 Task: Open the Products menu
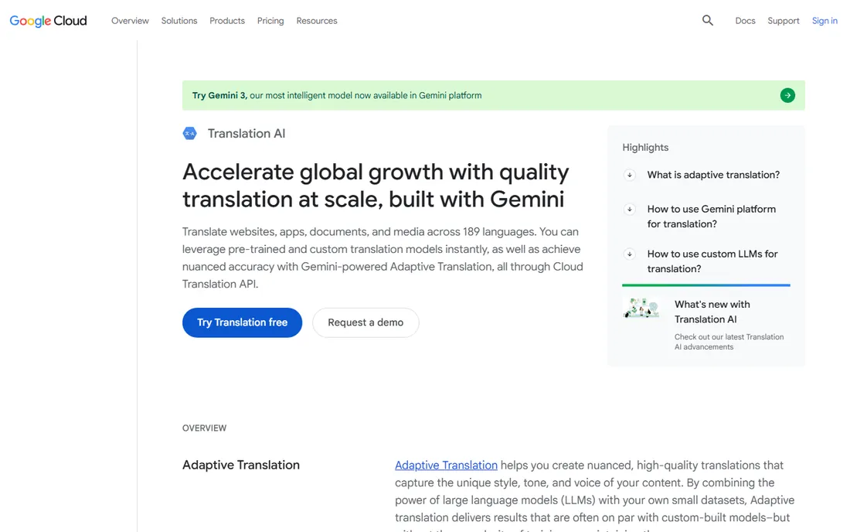227,21
